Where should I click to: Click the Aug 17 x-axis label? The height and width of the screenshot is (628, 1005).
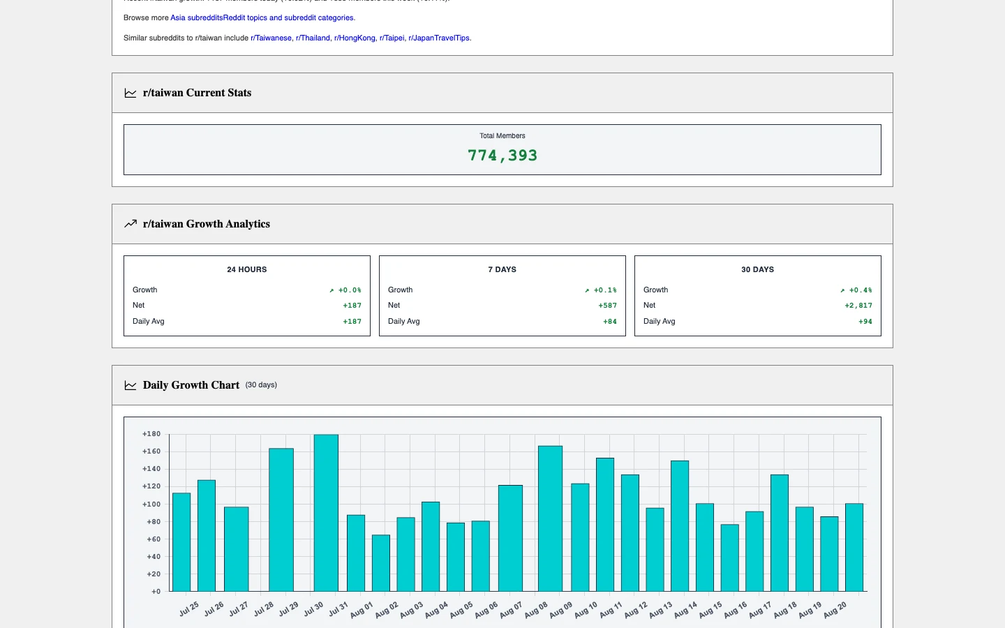coord(761,610)
